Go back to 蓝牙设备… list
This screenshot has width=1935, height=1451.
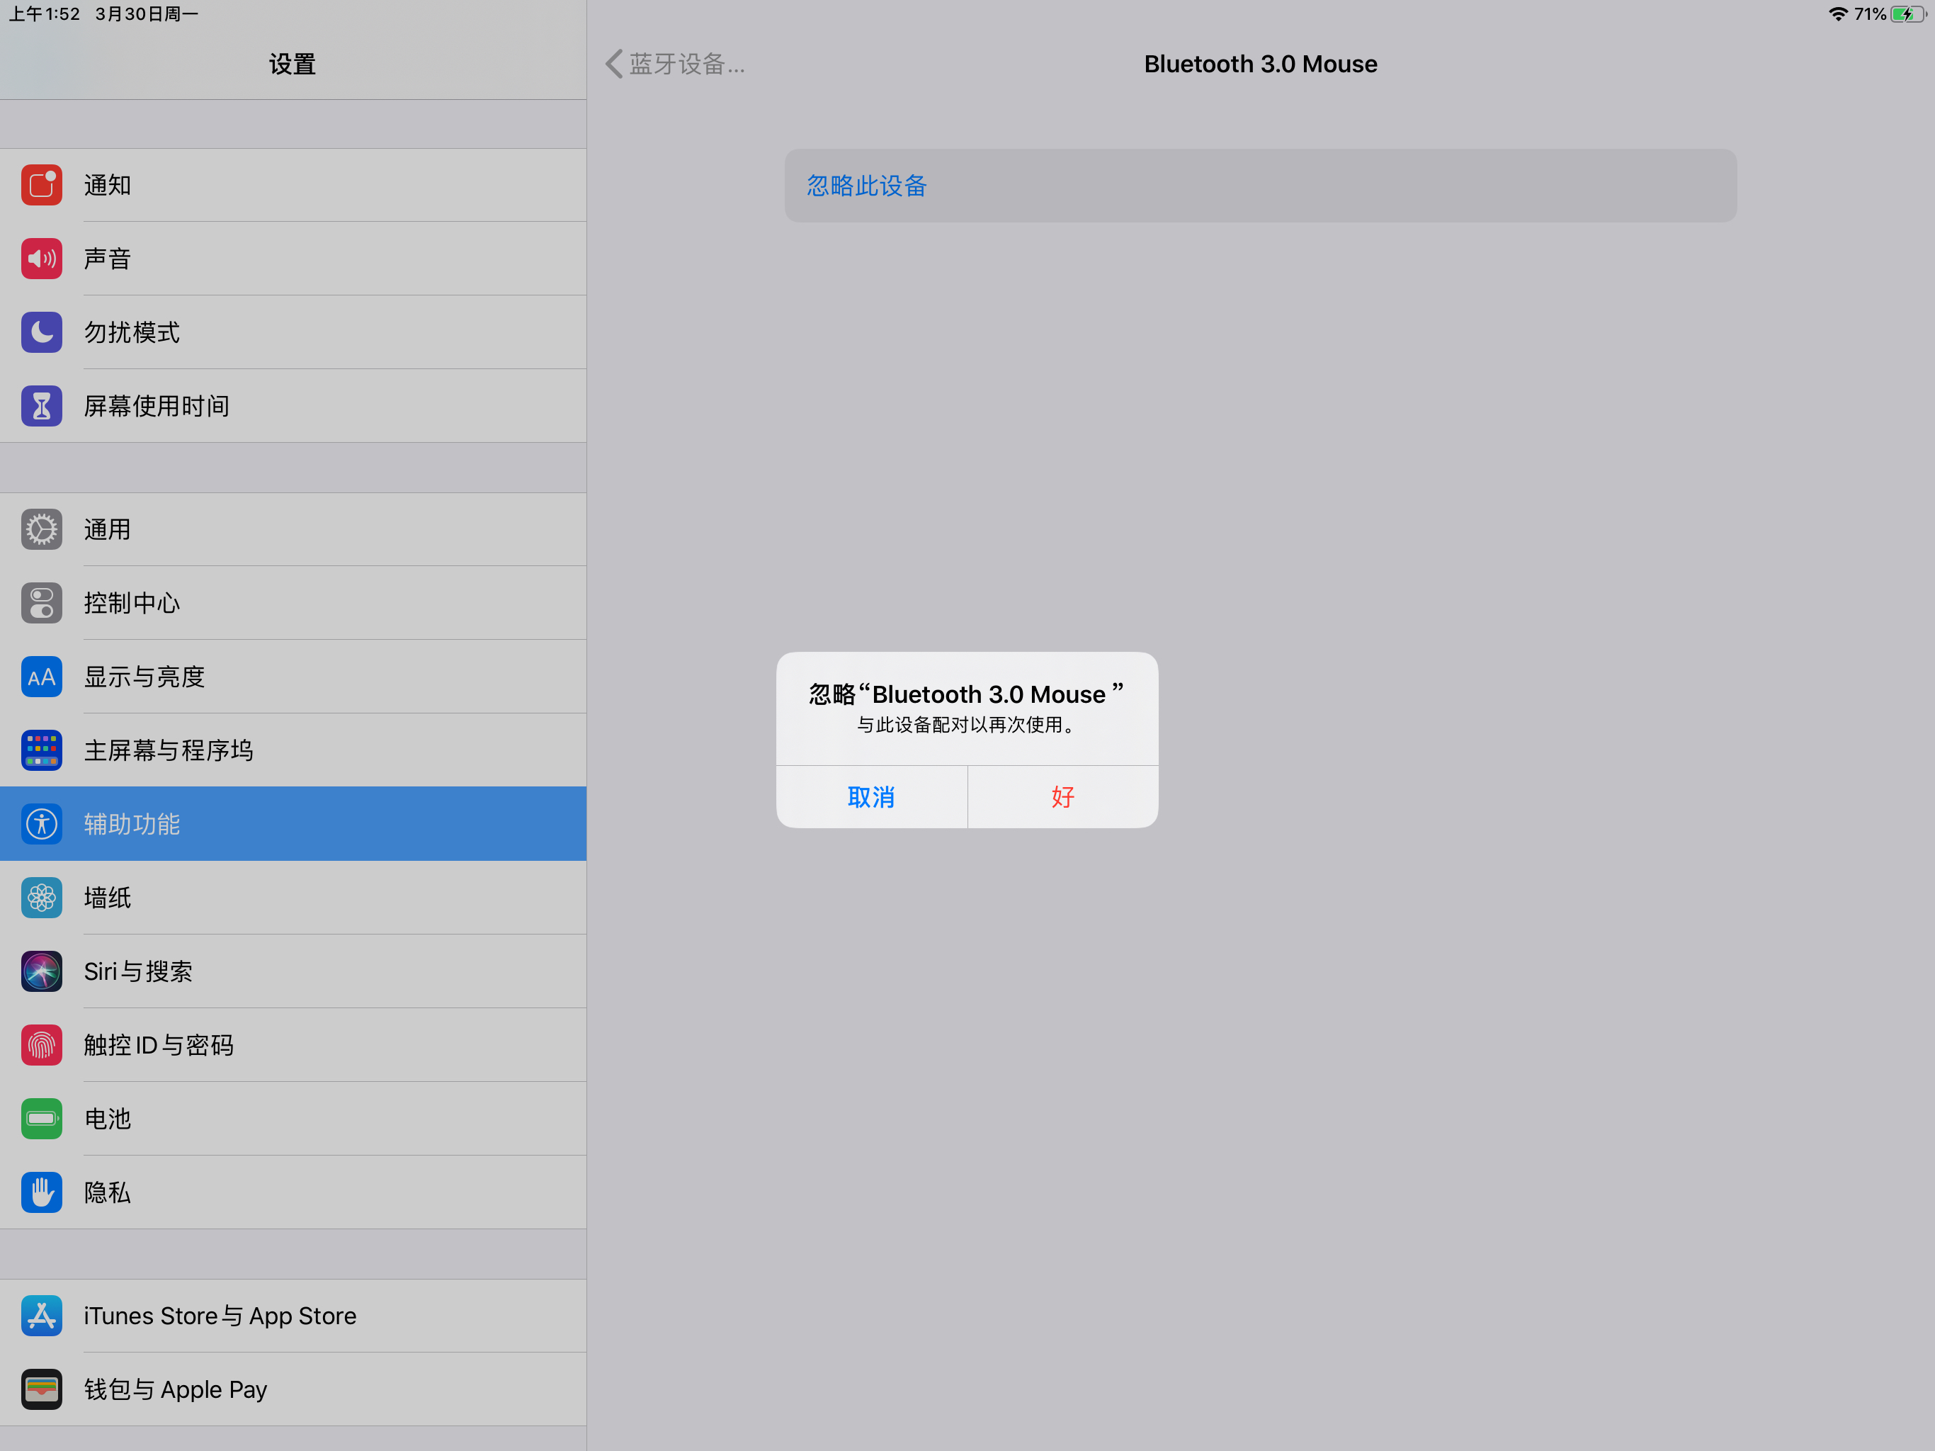tap(675, 64)
